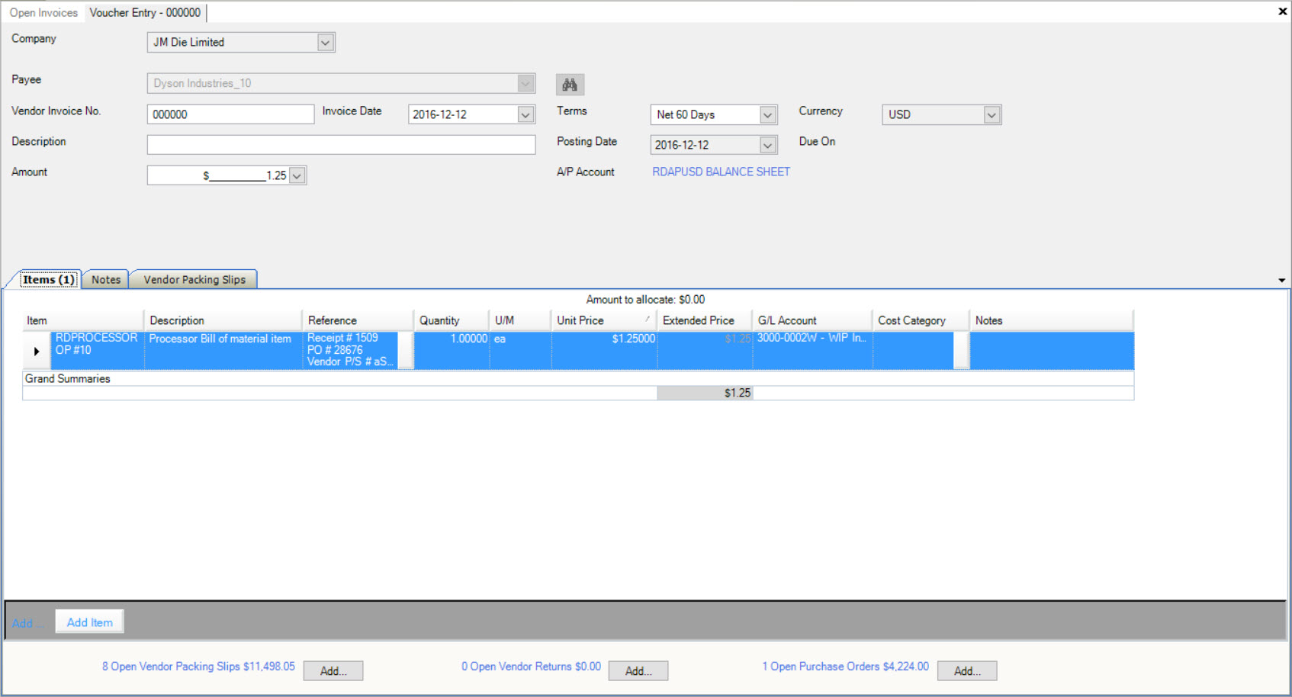Open the Terms dropdown
The image size is (1292, 697).
coord(768,114)
